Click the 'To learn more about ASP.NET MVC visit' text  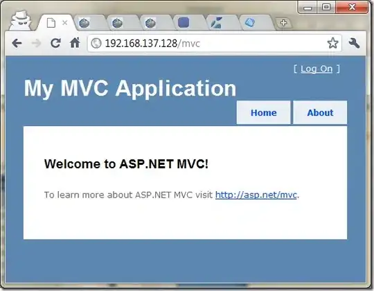point(128,195)
